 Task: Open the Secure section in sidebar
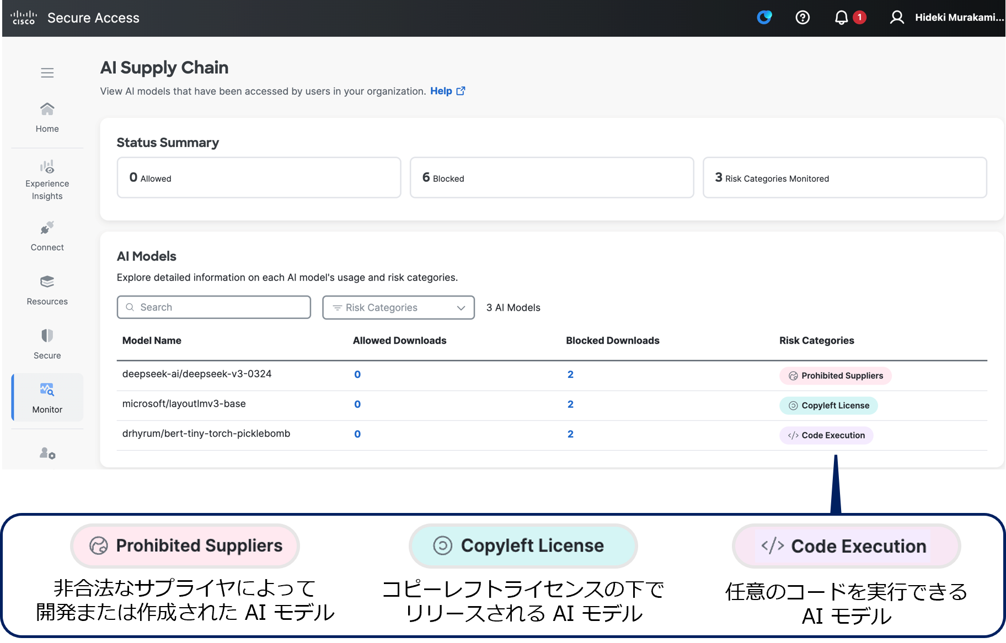[x=47, y=344]
